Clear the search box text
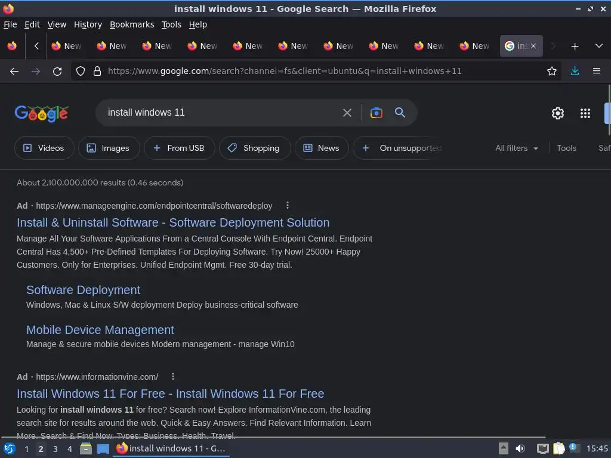Screen dimensions: 611x458 tap(347, 113)
